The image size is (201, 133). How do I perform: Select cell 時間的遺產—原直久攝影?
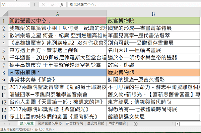[x=153, y=80]
